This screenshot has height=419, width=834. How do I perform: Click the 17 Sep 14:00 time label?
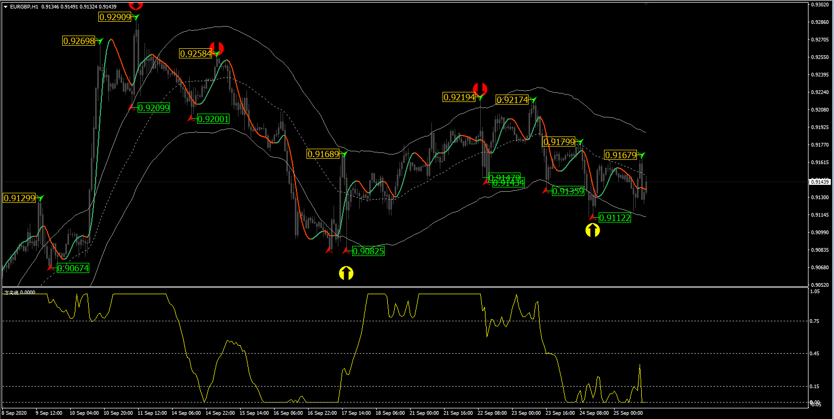(356, 413)
